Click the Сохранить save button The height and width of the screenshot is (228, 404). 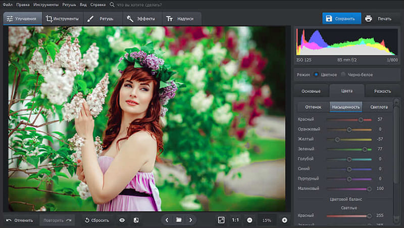(342, 19)
